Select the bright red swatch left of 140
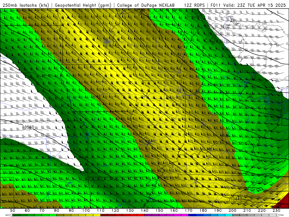The height and width of the screenshot is (217, 289). point(141,215)
